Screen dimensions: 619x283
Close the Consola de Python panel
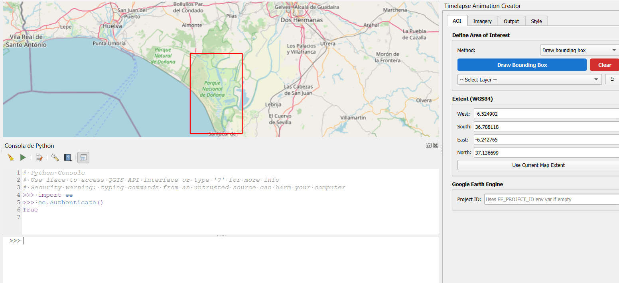[436, 145]
